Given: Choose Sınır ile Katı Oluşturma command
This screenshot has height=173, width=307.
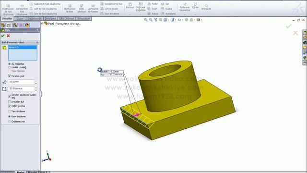Looking at the screenshot, I should click(x=43, y=14).
